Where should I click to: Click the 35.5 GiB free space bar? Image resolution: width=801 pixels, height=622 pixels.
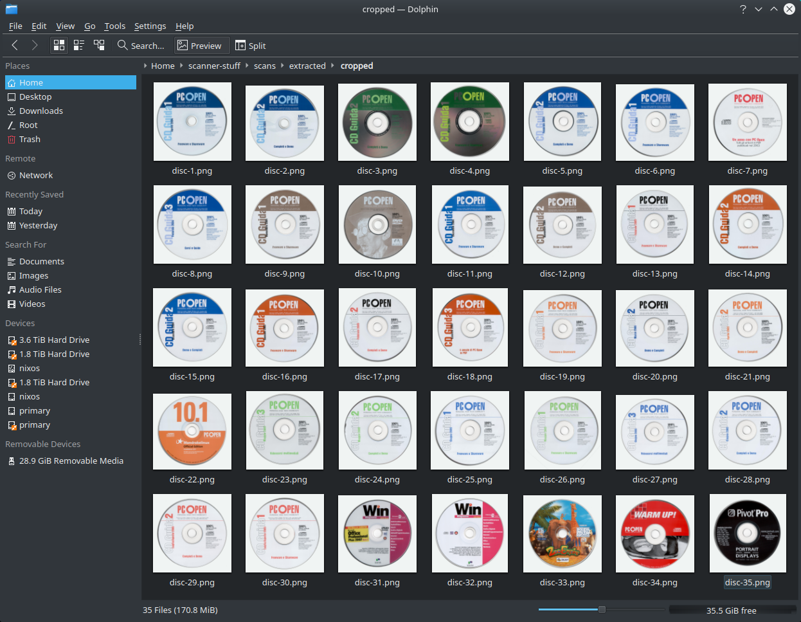tap(732, 610)
